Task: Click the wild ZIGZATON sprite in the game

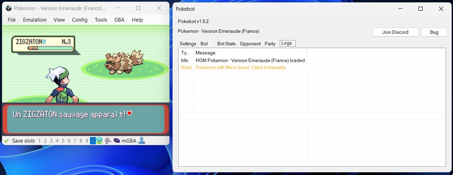Action: 124,62
